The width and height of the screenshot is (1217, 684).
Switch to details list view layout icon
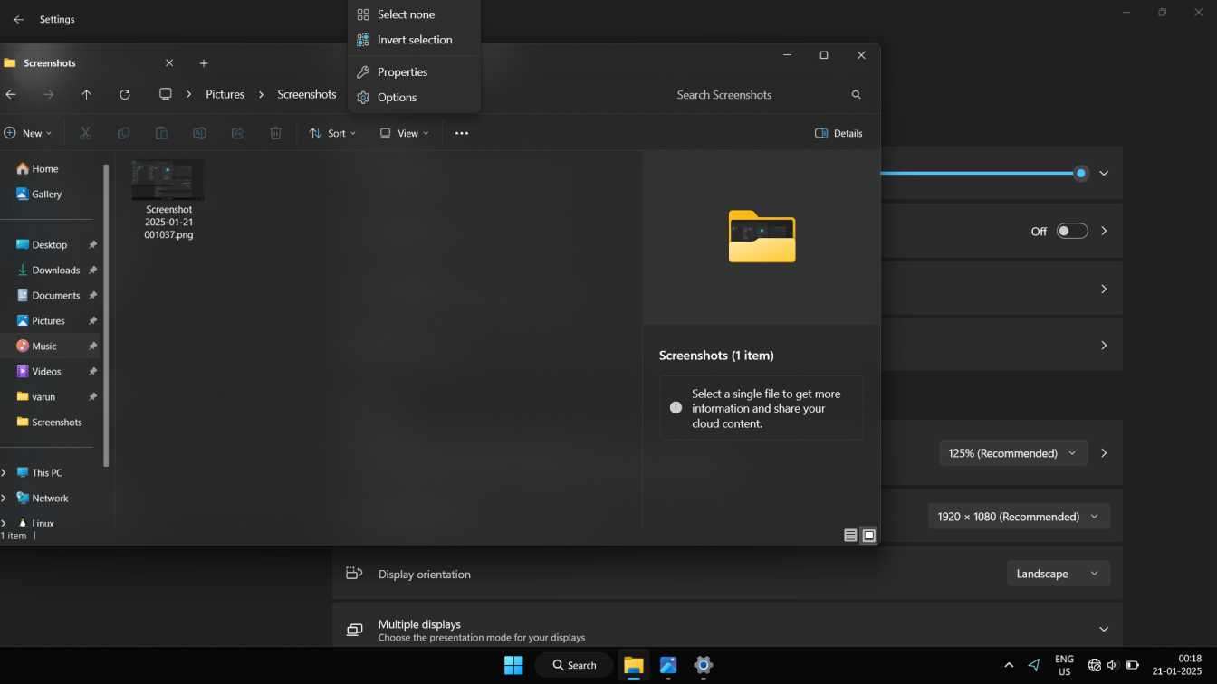[x=850, y=536]
